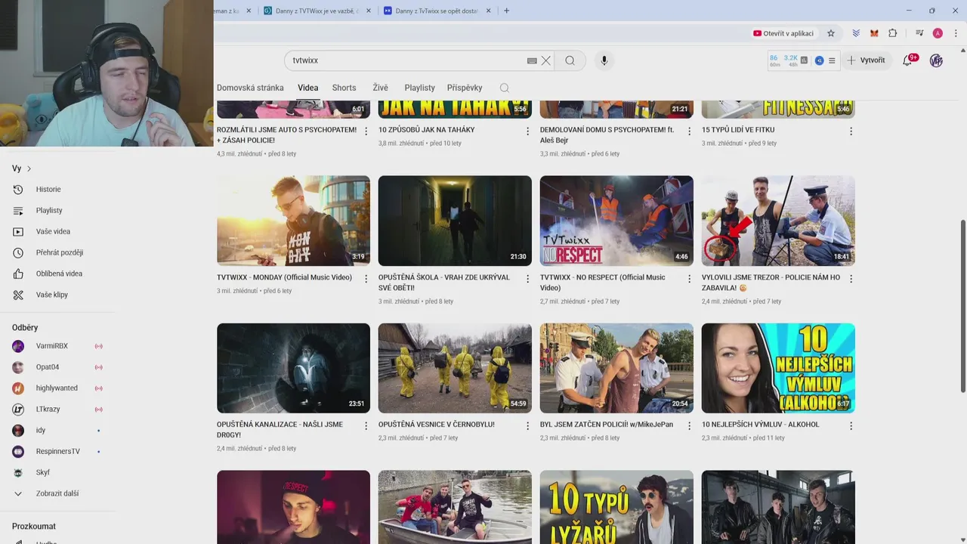This screenshot has height=544, width=967.
Task: Open options for OPUŠTĚNÁ ŠKOLA video
Action: pyautogui.click(x=527, y=279)
